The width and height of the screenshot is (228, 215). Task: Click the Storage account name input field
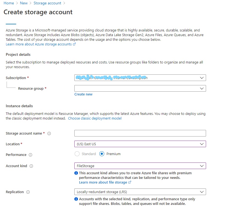tap(140, 133)
